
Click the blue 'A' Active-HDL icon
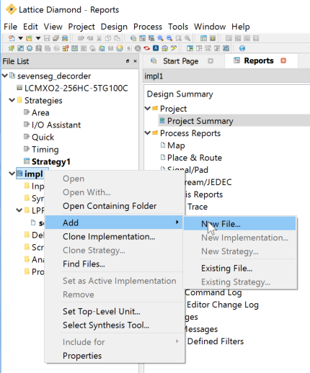click(x=156, y=48)
